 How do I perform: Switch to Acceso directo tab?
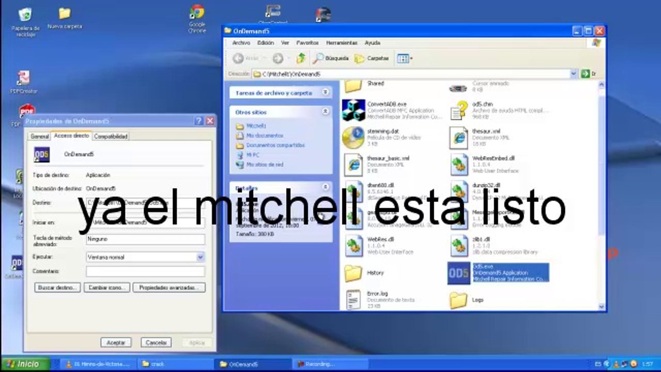71,135
